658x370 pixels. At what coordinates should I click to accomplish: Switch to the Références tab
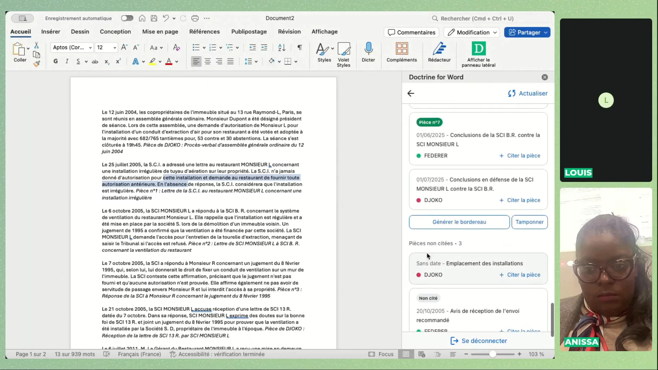(x=204, y=32)
